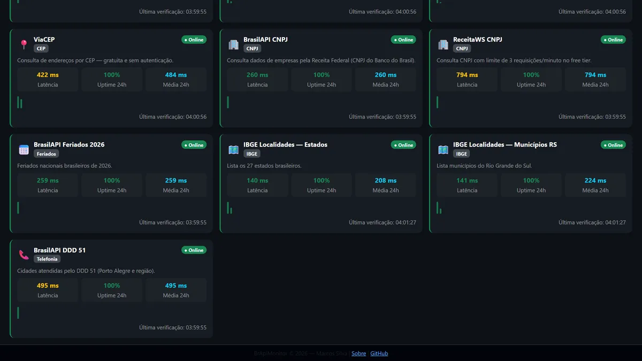This screenshot has width=642, height=361.
Task: Click CNPJ tag under ReceitaWS CNPJ title
Action: coord(462,49)
